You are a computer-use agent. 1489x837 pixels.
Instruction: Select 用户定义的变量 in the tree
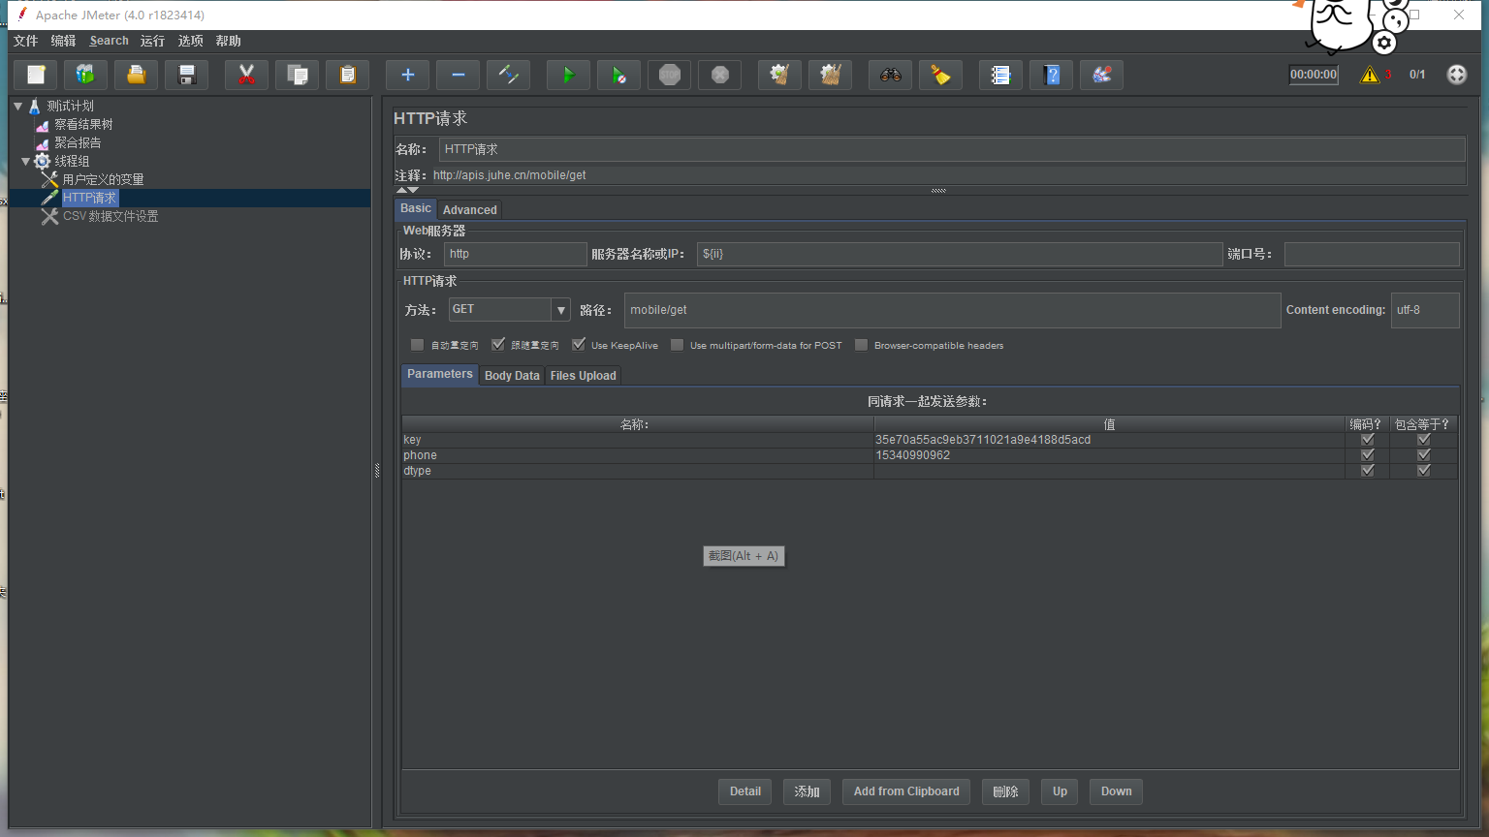tap(103, 179)
